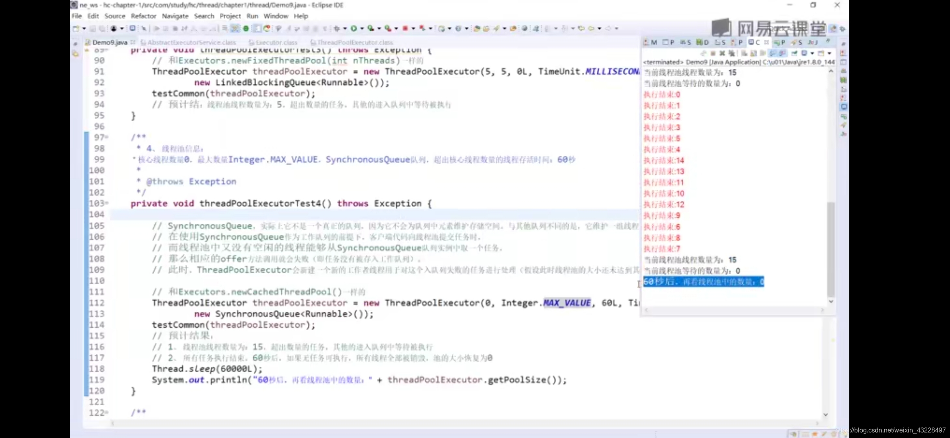Image resolution: width=950 pixels, height=438 pixels.
Task: Click the New file toolbar icon
Action: pyautogui.click(x=76, y=28)
